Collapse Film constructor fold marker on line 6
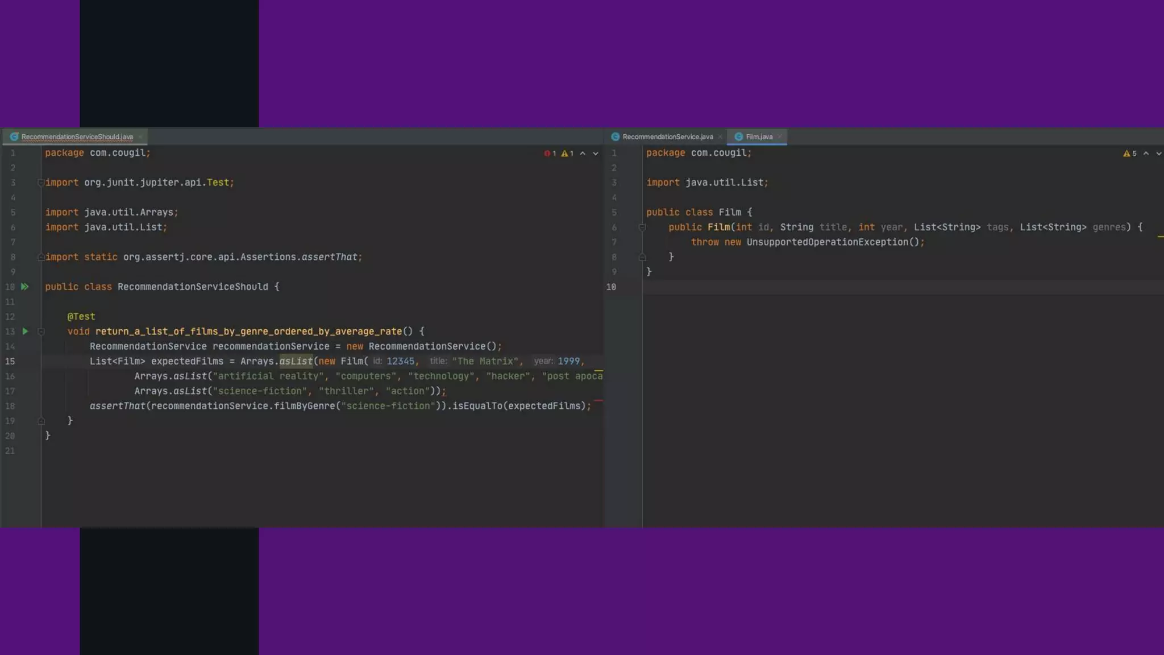Screen dimensions: 1164x655 point(642,227)
